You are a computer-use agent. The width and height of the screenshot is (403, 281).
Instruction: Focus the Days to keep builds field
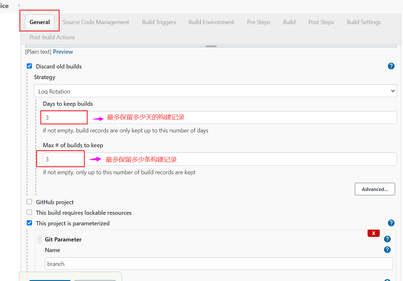tap(220, 117)
